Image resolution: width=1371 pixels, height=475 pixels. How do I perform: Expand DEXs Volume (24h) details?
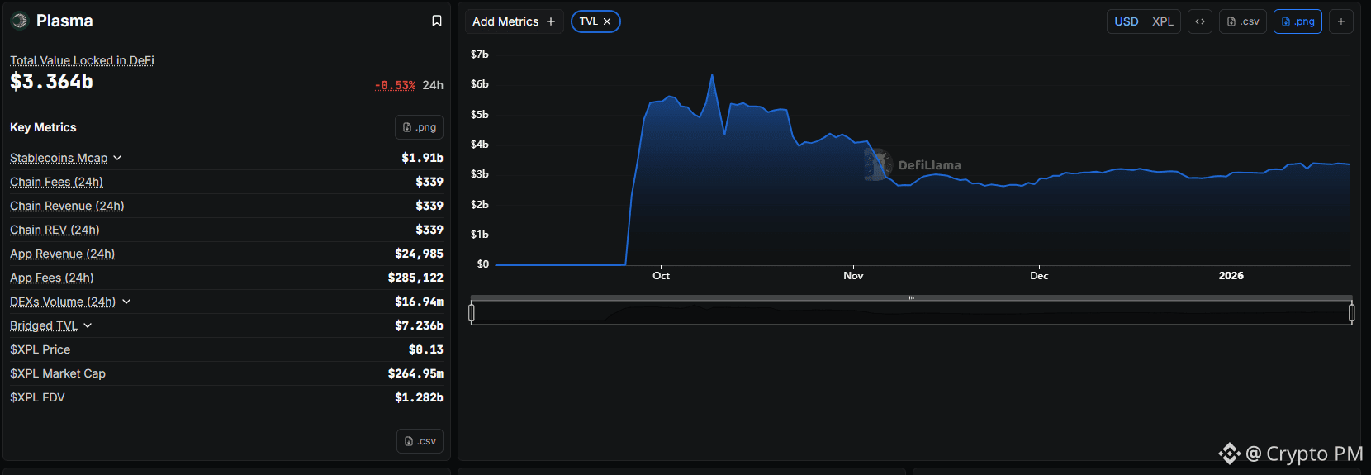point(126,302)
